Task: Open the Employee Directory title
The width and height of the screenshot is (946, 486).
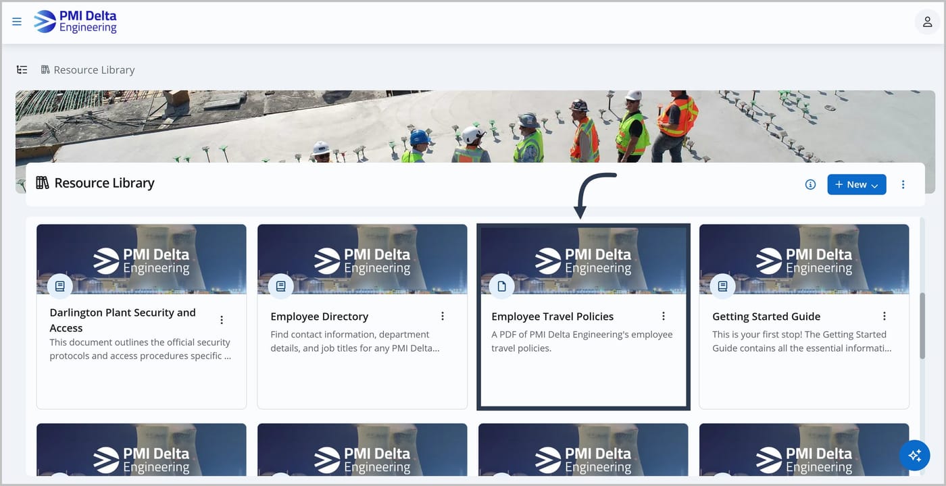Action: 320,316
